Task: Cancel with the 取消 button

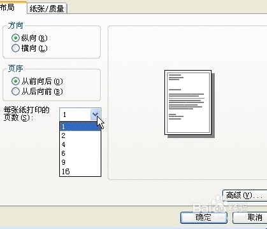Action: click(250, 218)
